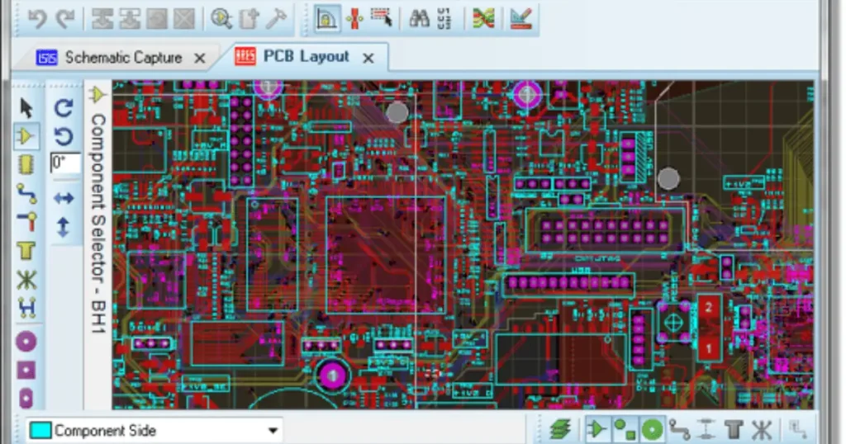
Task: Click the green stacked layers icon
Action: click(x=561, y=430)
